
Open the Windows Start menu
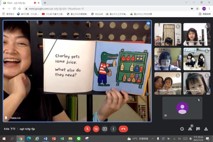tap(4, 139)
